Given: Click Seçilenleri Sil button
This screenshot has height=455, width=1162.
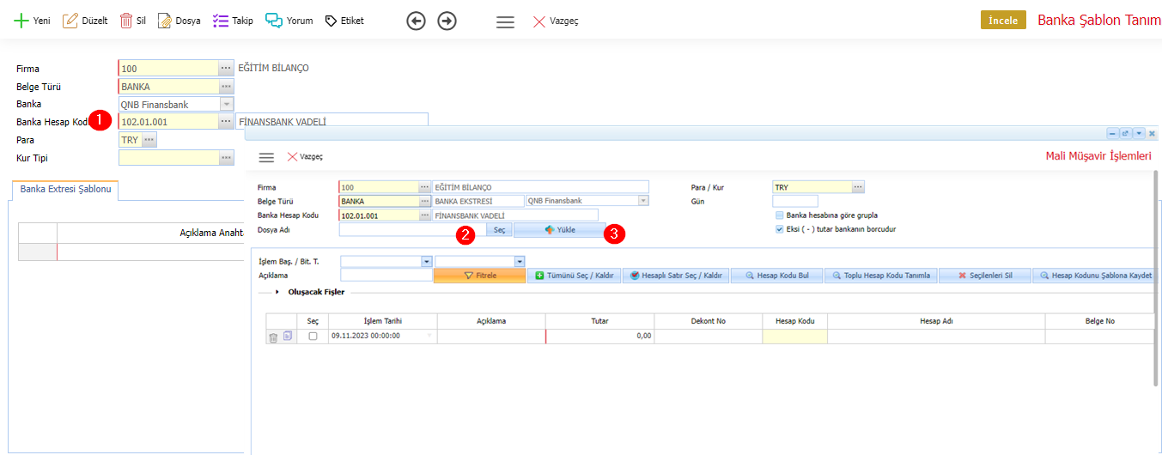Looking at the screenshot, I should pos(985,276).
